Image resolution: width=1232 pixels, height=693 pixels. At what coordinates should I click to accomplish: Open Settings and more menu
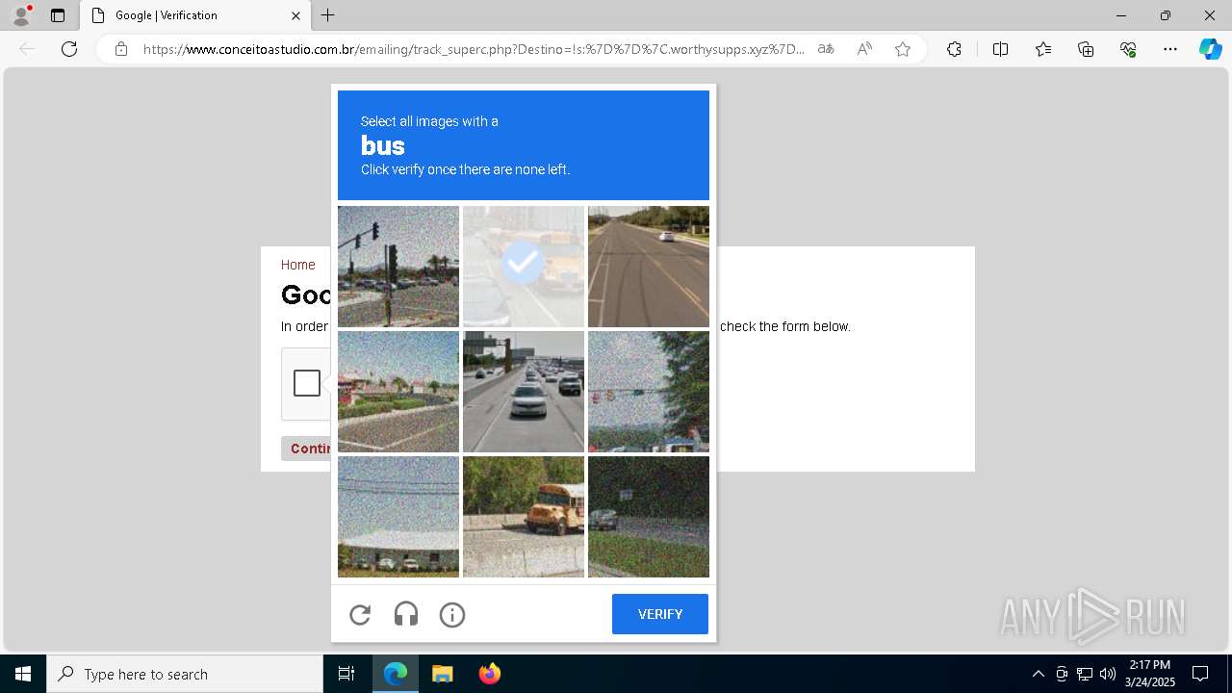tap(1170, 49)
